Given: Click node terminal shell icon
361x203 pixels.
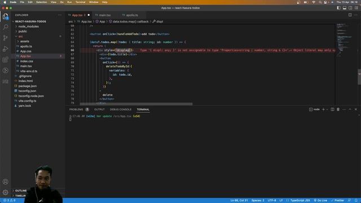Looking at the screenshot, I should [x=311, y=109].
